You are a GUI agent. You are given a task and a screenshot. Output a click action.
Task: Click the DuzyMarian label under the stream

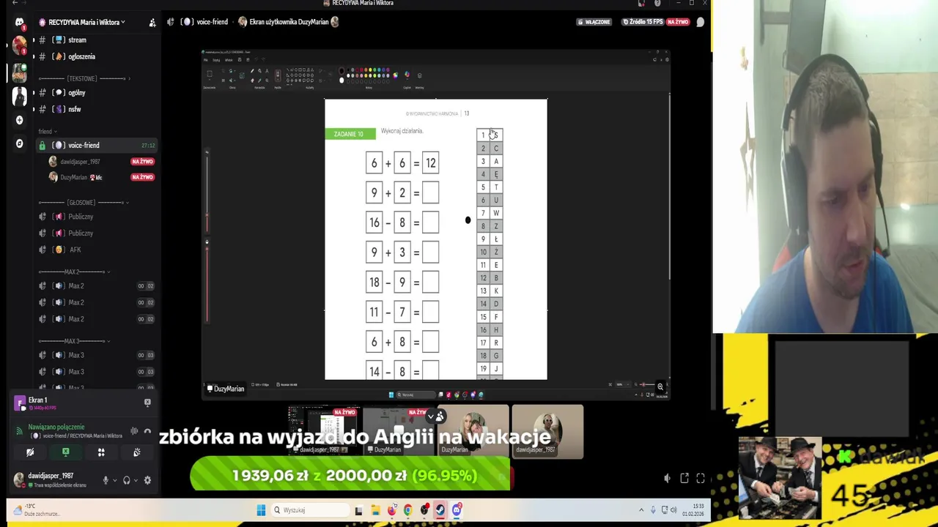coord(226,389)
